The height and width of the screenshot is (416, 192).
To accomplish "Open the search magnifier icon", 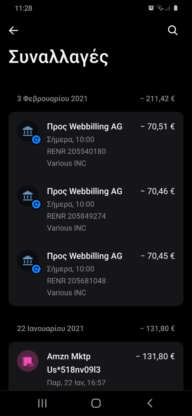I will [173, 30].
